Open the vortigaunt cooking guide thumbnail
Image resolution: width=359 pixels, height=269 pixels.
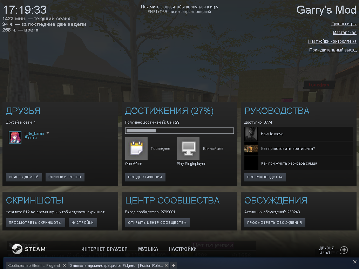pyautogui.click(x=251, y=149)
